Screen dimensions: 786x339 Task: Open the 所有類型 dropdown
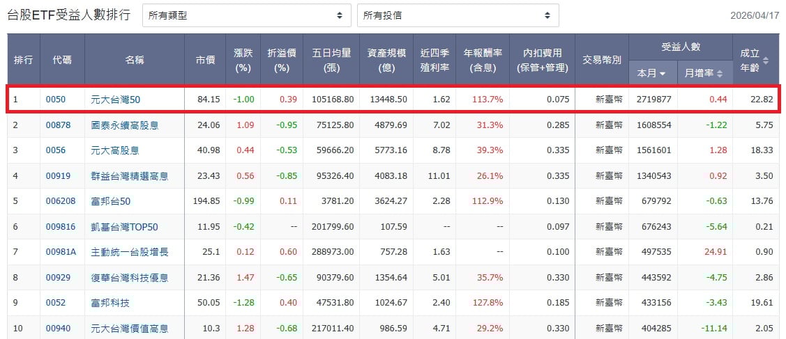click(246, 15)
